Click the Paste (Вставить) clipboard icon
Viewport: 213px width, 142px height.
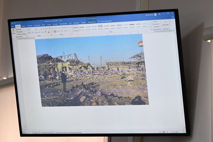coord(13,31)
